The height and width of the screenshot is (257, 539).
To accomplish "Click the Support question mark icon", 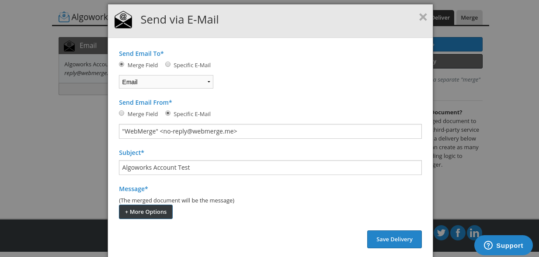I will [488, 245].
